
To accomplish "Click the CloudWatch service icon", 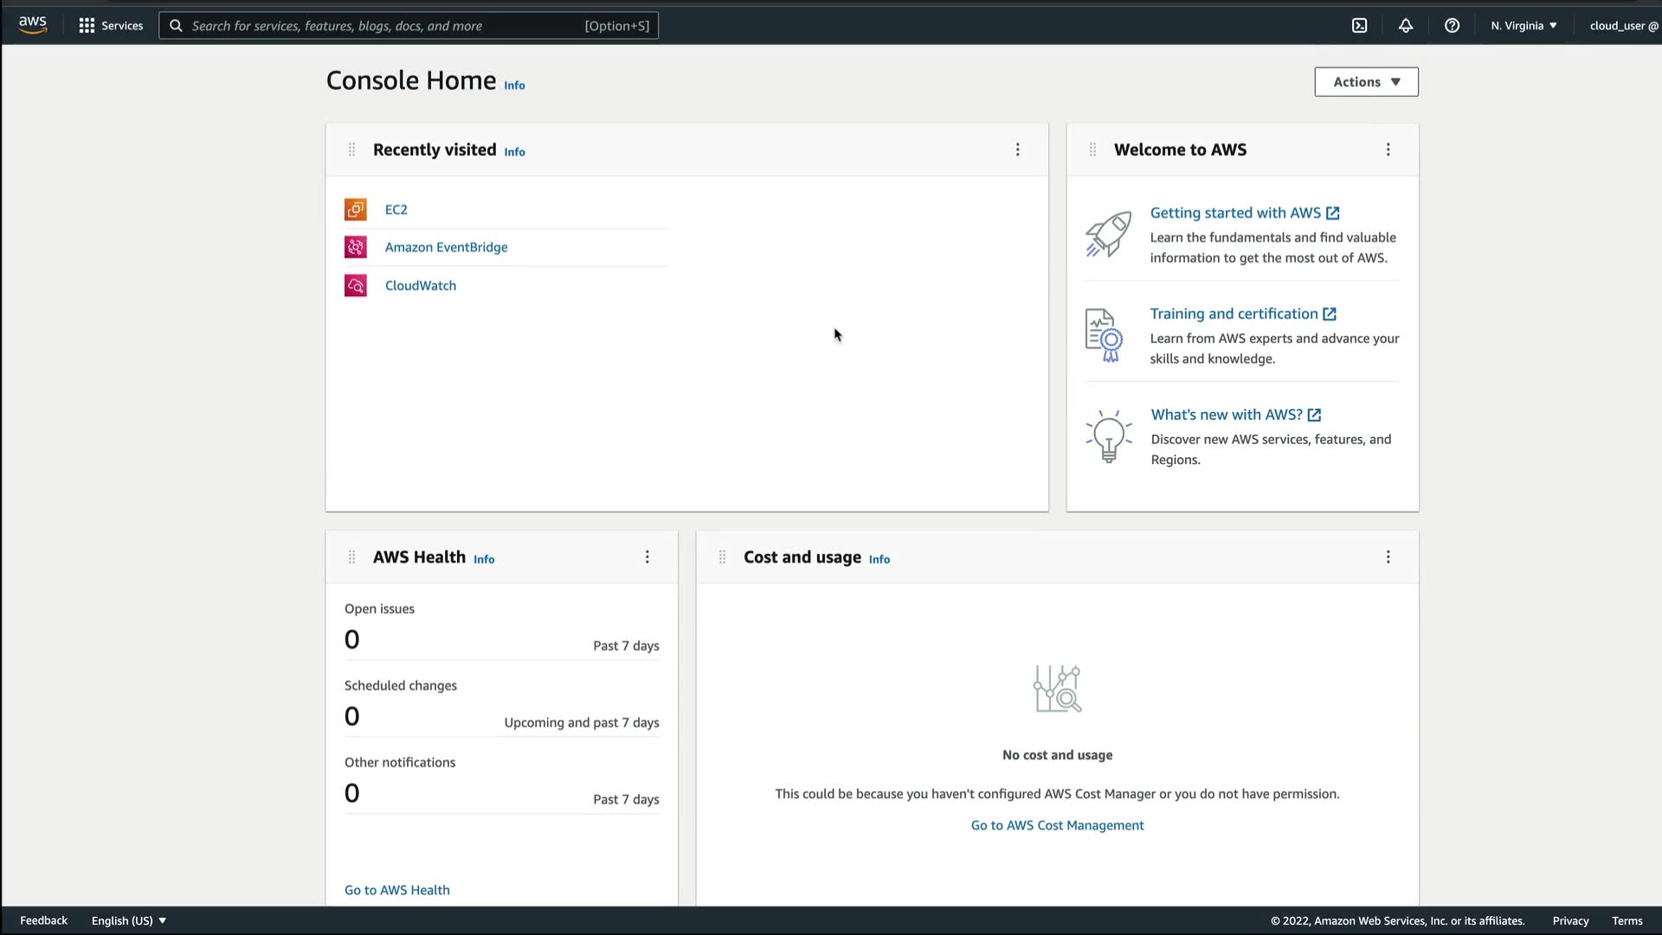I will point(356,286).
